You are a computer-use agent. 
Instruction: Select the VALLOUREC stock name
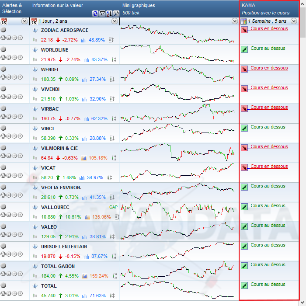55,207
